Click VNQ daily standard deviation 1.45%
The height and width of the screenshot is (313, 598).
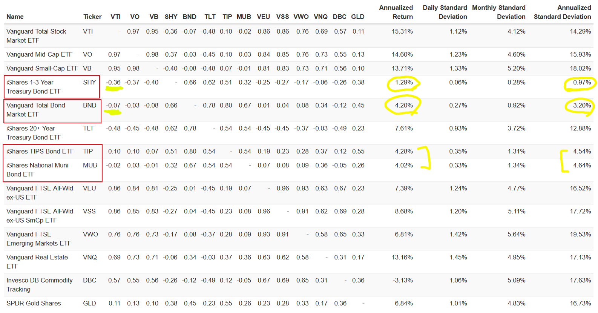click(458, 257)
